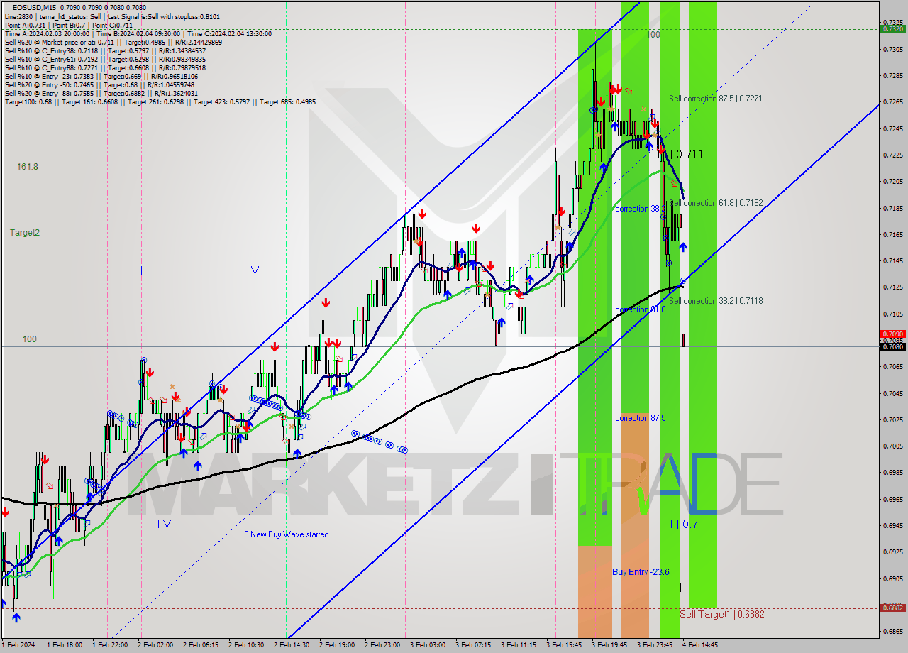
Task: Click the 'Sell Target1 | 0.6882' label
Action: 722,614
